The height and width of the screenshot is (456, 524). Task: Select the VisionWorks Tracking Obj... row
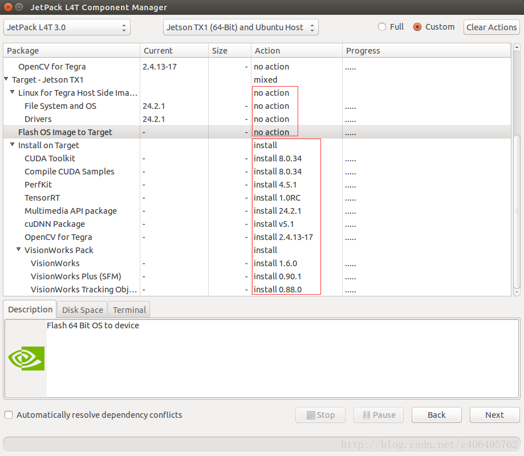tap(257, 290)
